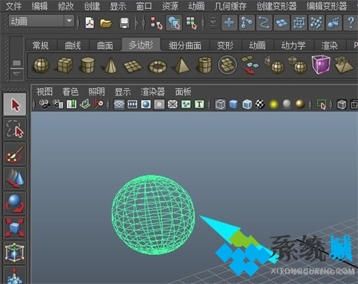
Task: Click the purple cube shelf icon
Action: tap(321, 65)
